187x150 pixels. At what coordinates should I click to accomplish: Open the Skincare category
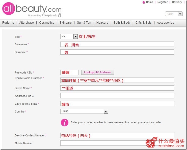[x=66, y=23]
